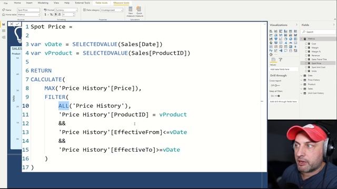
Task: Check the Revenue measure checkbox
Action: 306,55
